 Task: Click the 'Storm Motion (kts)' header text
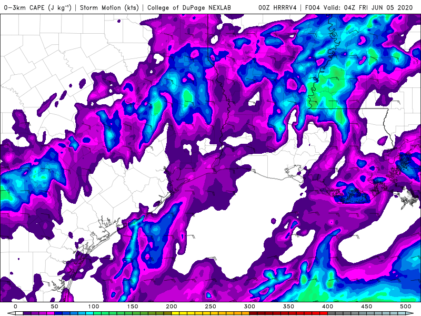(109, 7)
